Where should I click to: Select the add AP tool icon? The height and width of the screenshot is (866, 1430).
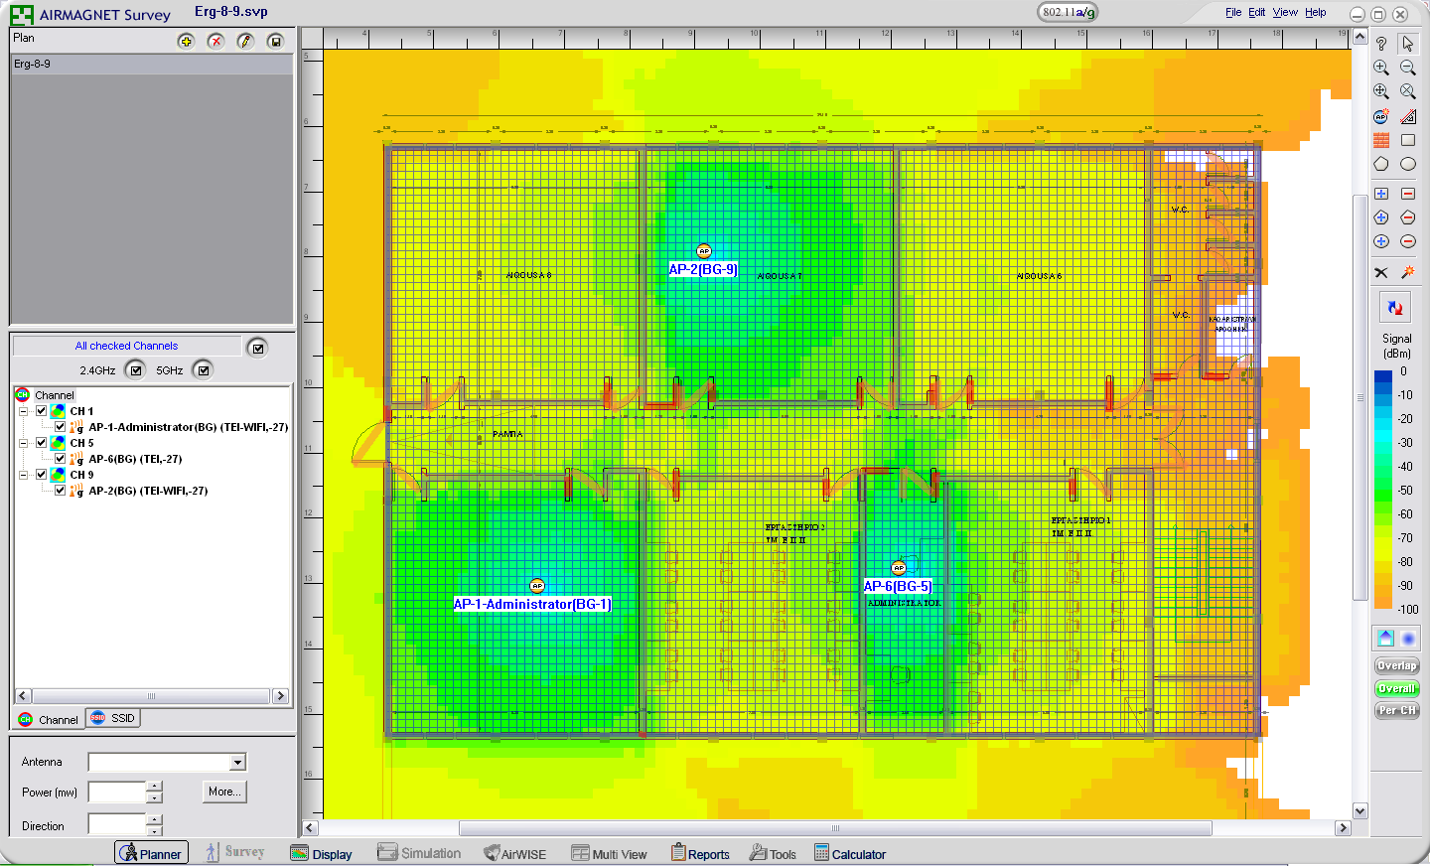click(1381, 116)
